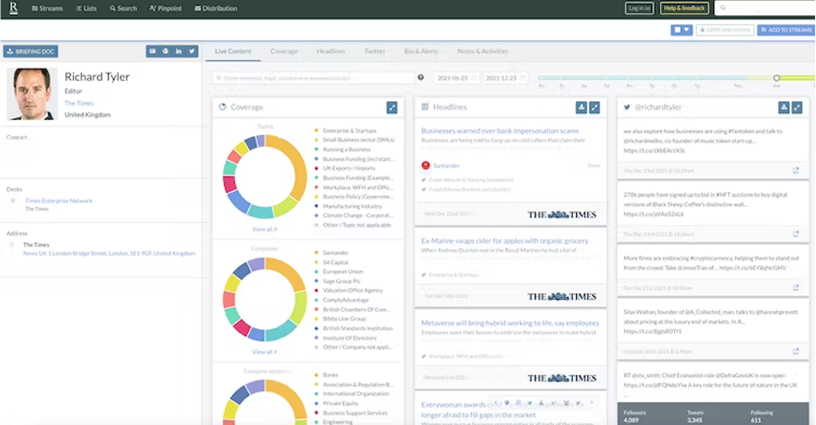
Task: Click the keyword filter input field
Action: click(312, 78)
